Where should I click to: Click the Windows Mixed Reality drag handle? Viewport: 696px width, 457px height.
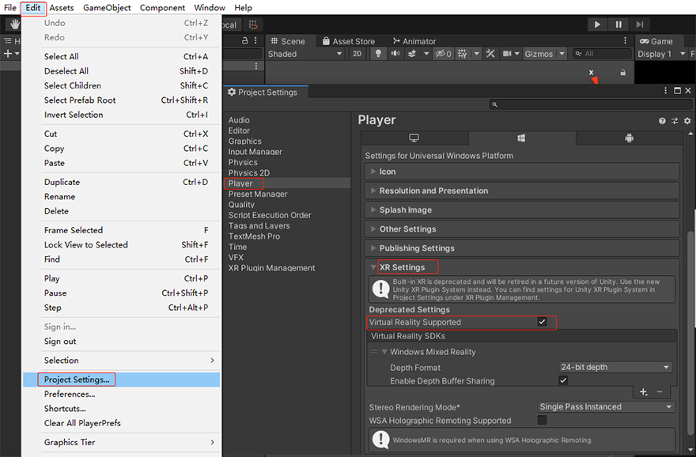tap(374, 352)
